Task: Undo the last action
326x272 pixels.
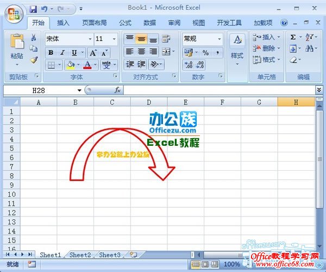Action: click(44, 9)
